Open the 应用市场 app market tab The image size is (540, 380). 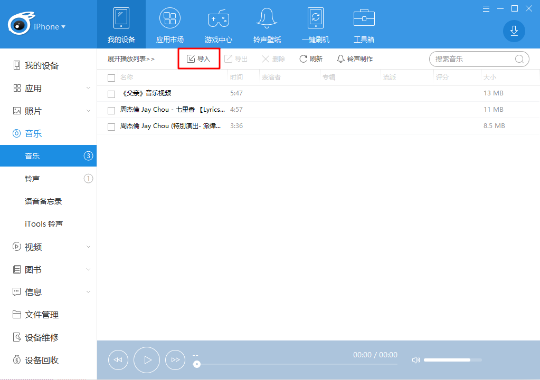170,25
